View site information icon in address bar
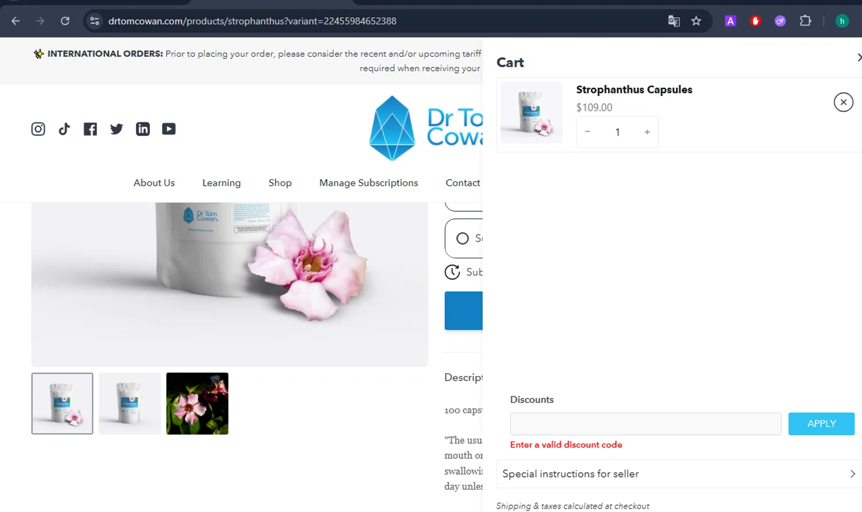The width and height of the screenshot is (862, 512). (x=95, y=21)
